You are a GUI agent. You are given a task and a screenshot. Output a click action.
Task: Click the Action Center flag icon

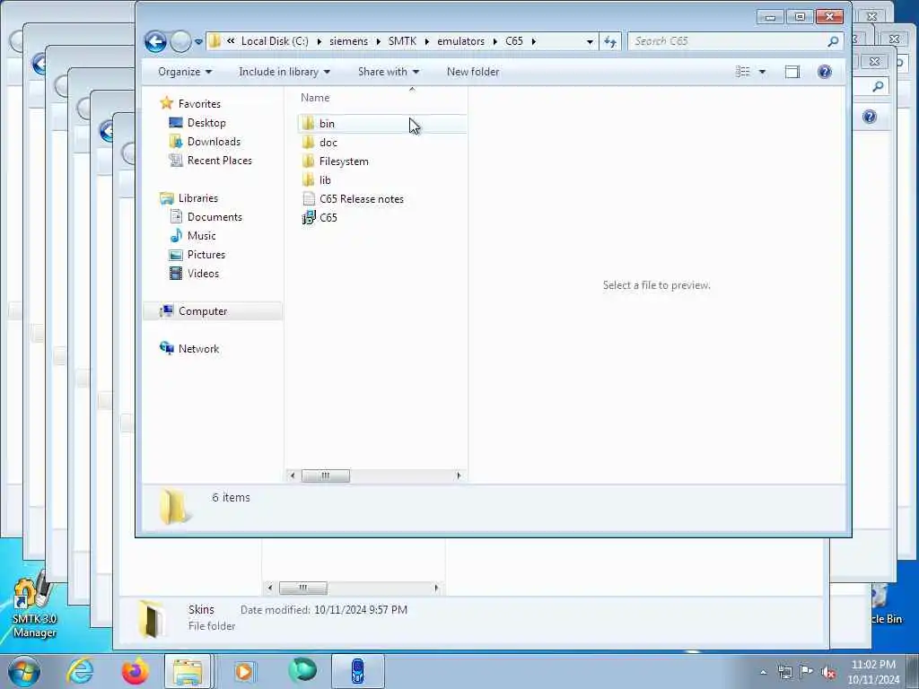(807, 671)
